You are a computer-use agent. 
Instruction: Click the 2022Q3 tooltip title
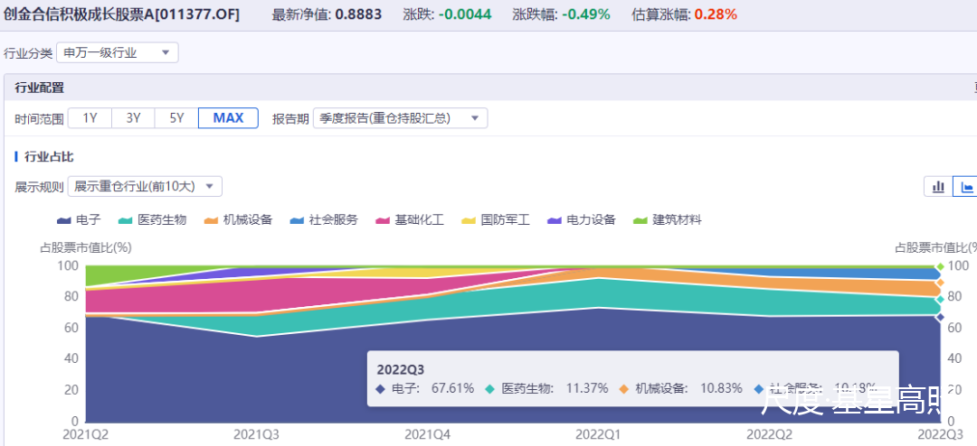pos(400,369)
